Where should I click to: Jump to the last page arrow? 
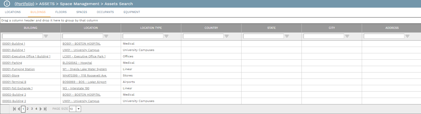tap(45, 109)
